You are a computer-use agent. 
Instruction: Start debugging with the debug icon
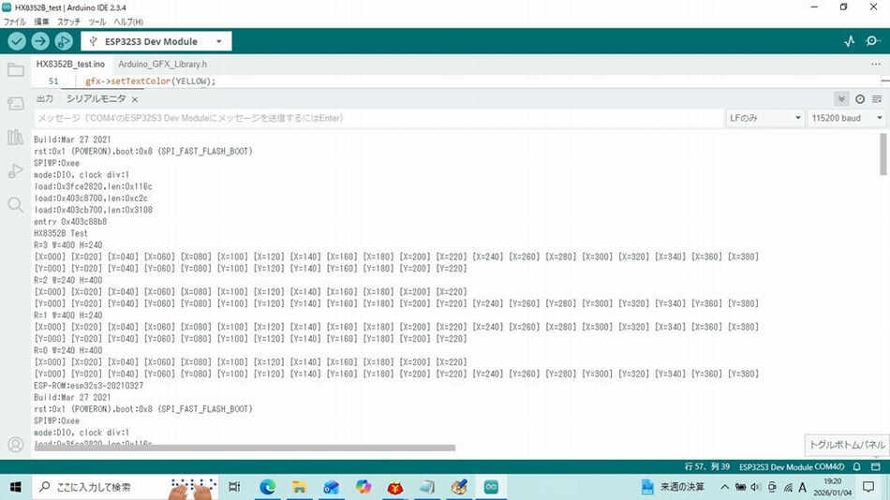pyautogui.click(x=64, y=41)
